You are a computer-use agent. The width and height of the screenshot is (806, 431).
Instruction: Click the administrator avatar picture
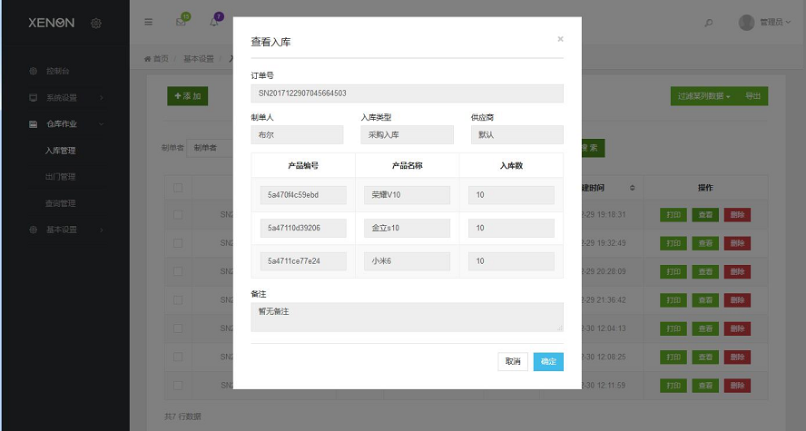click(747, 23)
